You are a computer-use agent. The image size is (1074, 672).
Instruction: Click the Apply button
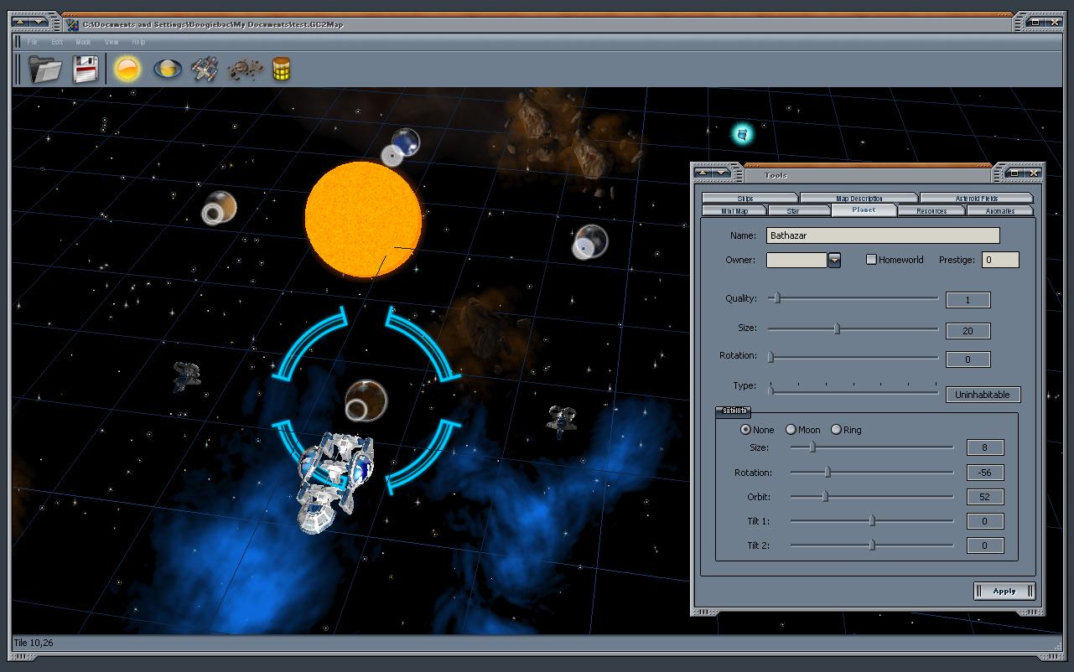click(1004, 591)
